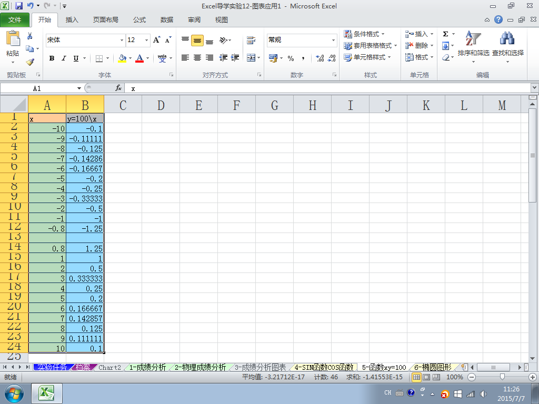
Task: Click AutoSum sigma icon
Action: (x=445, y=34)
